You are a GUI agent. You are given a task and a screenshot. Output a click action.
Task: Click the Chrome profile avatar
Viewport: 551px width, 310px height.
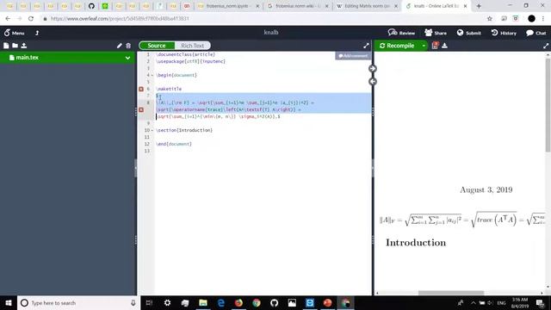(x=531, y=19)
